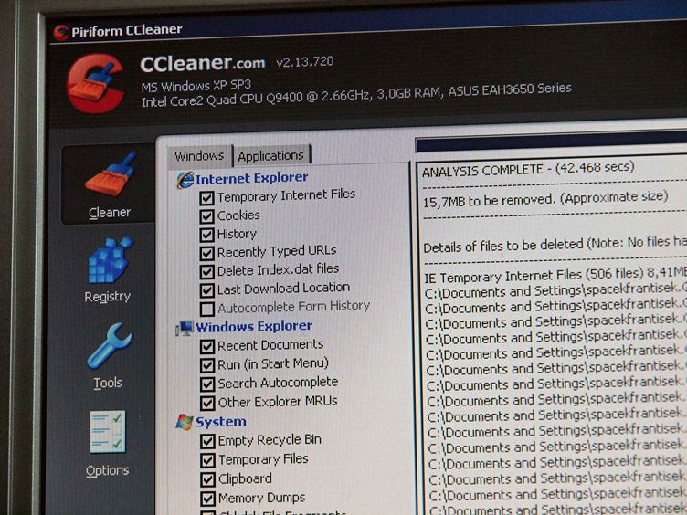
Task: Uncheck the History checkbox
Action: coord(206,236)
